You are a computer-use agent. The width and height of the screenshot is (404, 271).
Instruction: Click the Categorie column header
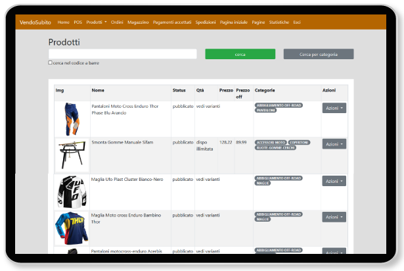point(265,90)
